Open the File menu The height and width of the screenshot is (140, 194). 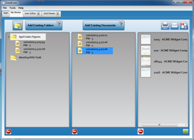[5, 8]
